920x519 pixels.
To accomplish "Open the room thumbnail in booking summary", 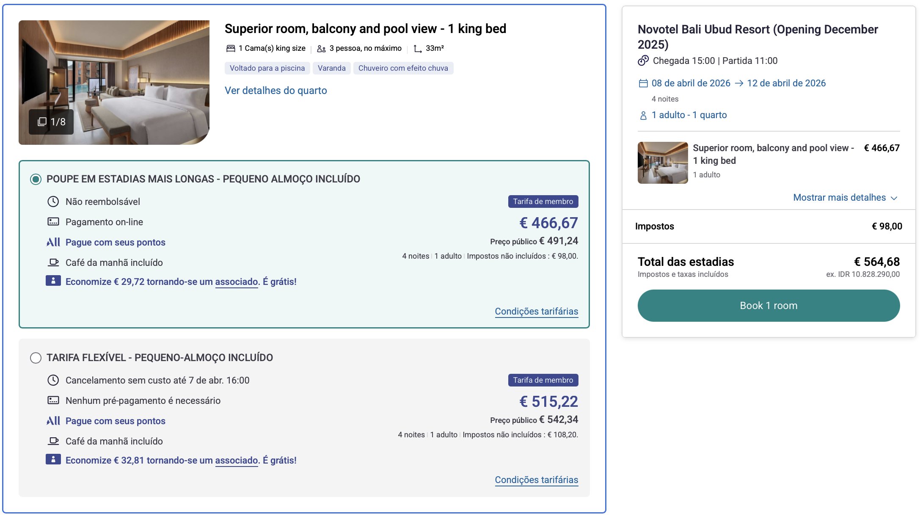I will [x=663, y=163].
